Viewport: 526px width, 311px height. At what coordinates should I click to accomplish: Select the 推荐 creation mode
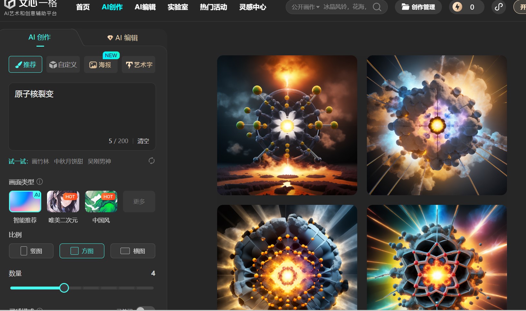[x=25, y=64]
